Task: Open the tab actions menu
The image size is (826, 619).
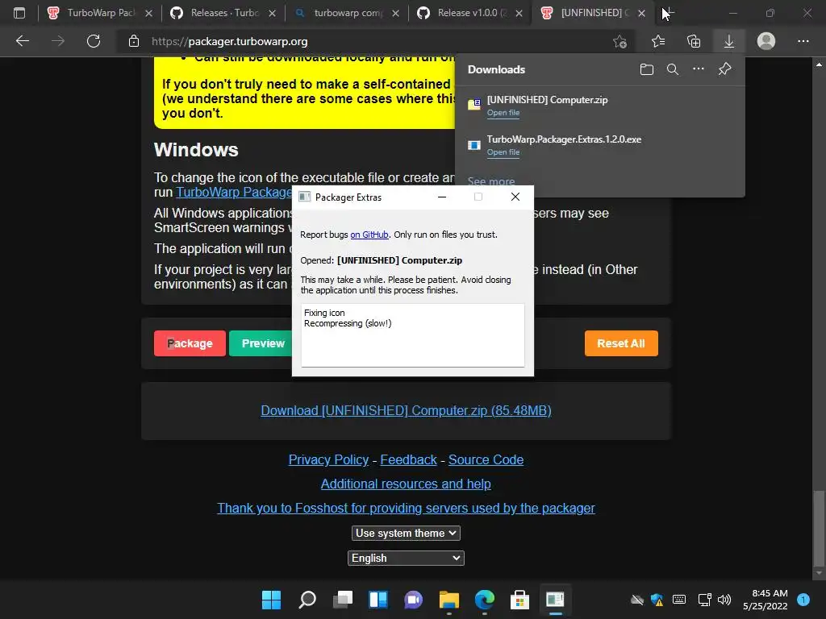Action: 19,13
